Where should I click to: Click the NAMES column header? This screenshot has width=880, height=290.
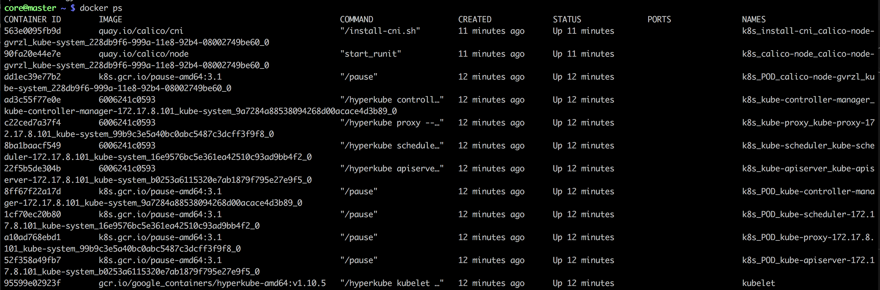pos(754,20)
